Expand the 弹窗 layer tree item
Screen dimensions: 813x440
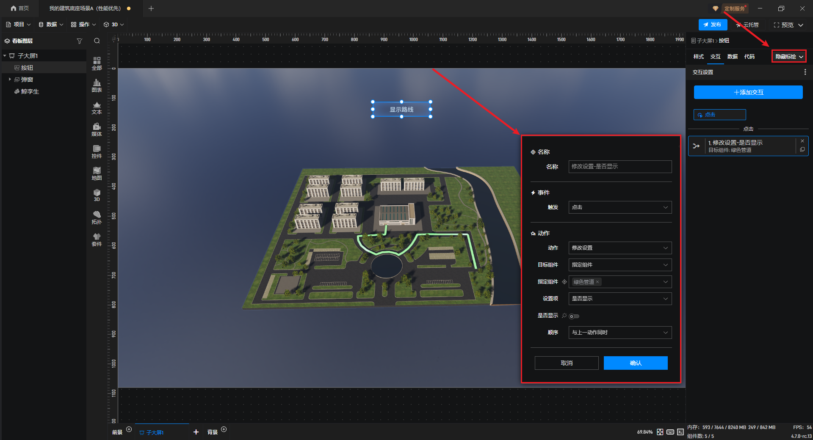(x=10, y=80)
